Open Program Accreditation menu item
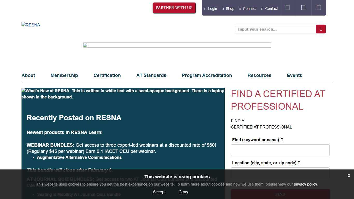The height and width of the screenshot is (199, 354). 207,75
